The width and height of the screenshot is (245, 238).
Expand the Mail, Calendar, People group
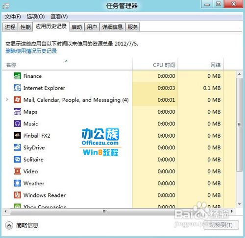pos(7,99)
